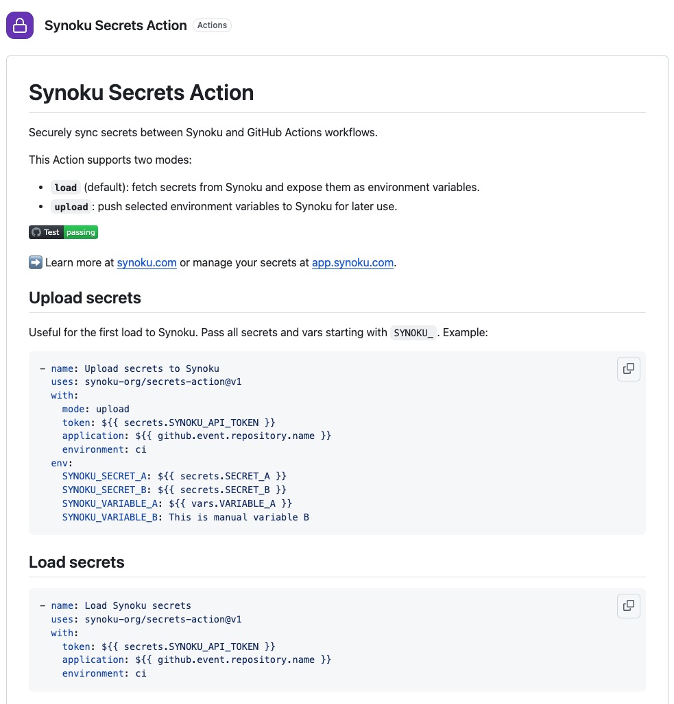Click the purple lock action icon
The width and height of the screenshot is (674, 704).
20,25
